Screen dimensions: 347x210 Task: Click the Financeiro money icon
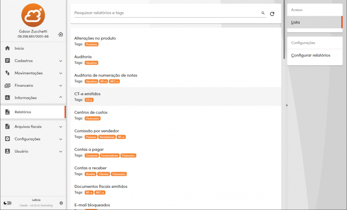(7, 85)
